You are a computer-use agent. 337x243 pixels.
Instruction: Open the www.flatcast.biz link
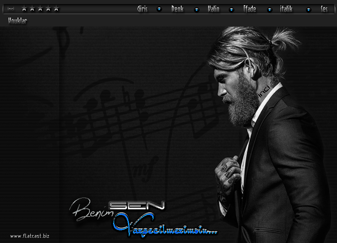click(30, 236)
